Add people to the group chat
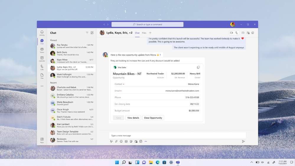 pos(248,33)
